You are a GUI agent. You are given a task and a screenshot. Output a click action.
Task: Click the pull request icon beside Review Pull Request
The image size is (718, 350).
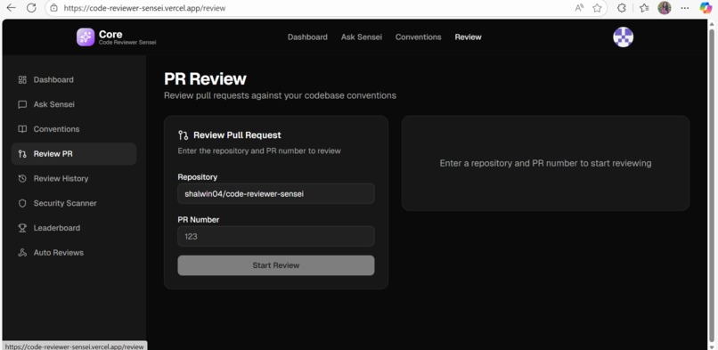[x=184, y=135]
